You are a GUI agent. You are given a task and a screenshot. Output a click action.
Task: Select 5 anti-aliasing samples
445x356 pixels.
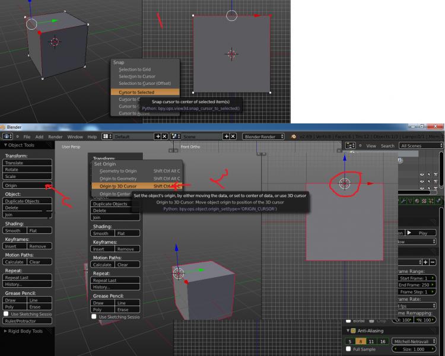coord(350,342)
